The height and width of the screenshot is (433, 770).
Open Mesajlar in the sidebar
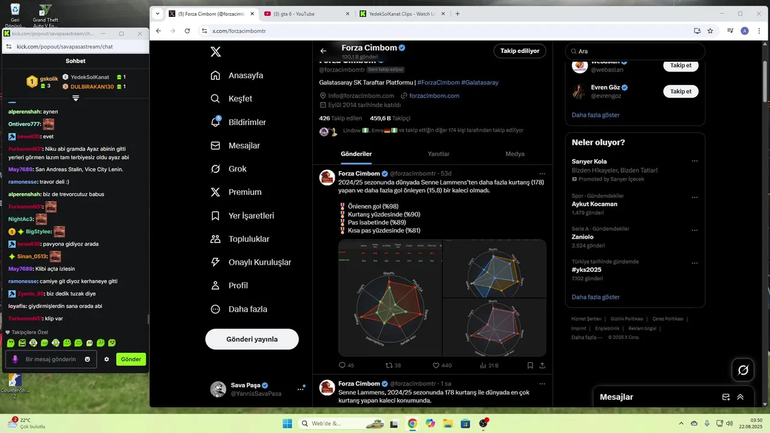coord(235,146)
